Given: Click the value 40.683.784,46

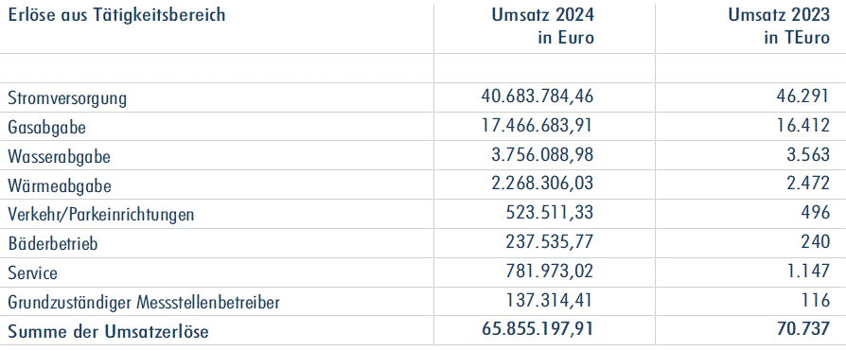Looking at the screenshot, I should (537, 97).
